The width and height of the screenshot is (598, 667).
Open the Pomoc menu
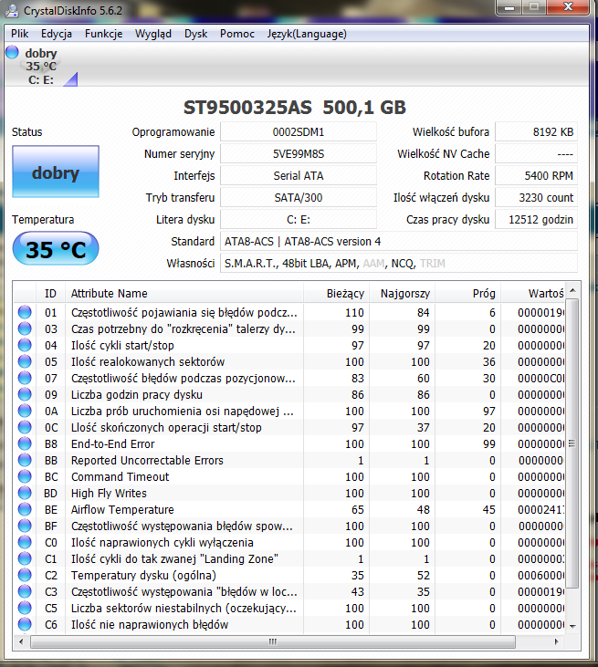(237, 34)
